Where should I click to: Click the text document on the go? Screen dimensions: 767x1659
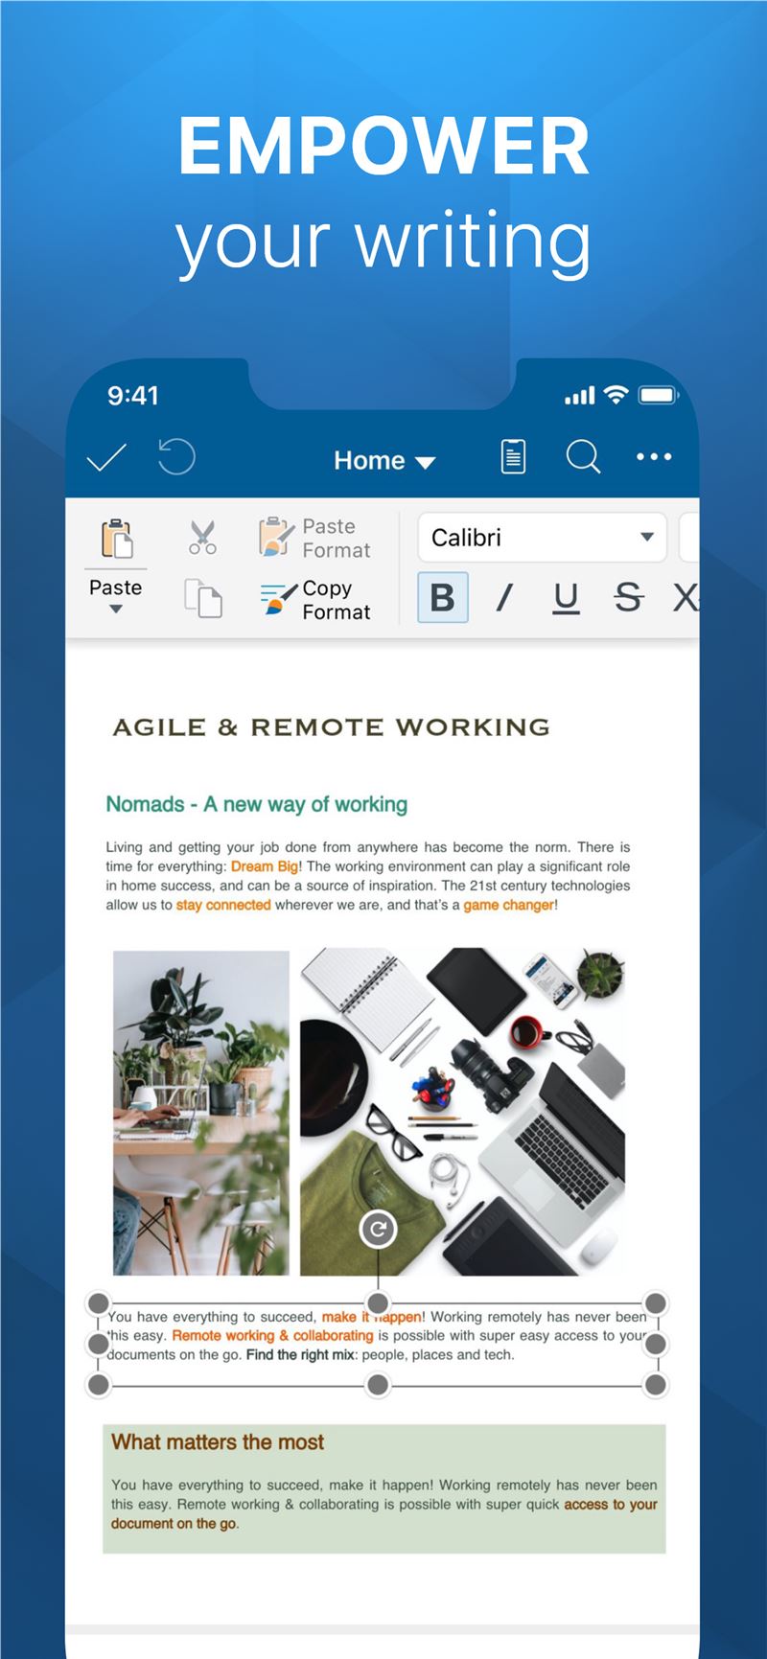coord(174,1524)
